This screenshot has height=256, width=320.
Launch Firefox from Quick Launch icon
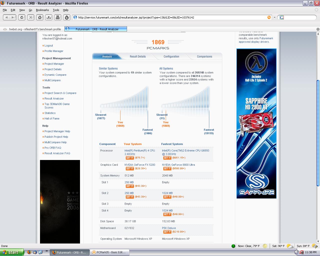point(29,252)
